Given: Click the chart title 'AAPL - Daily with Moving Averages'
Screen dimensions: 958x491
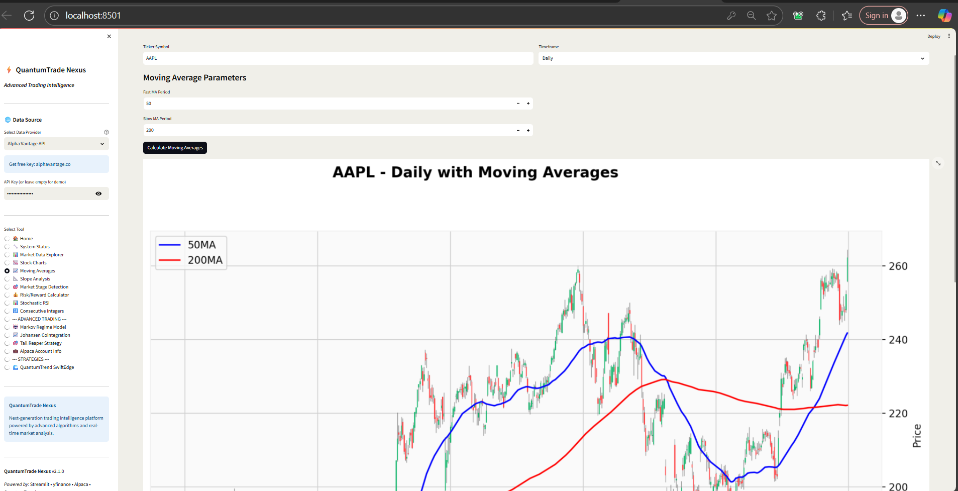Looking at the screenshot, I should [475, 172].
